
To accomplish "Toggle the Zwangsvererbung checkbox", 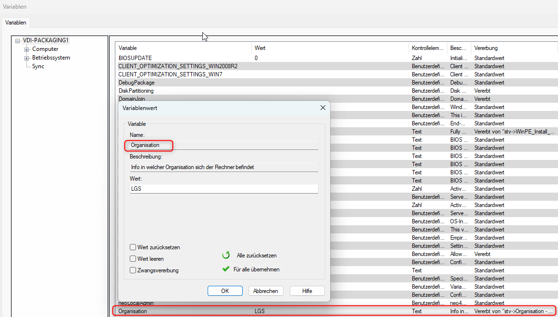I will pyautogui.click(x=133, y=270).
